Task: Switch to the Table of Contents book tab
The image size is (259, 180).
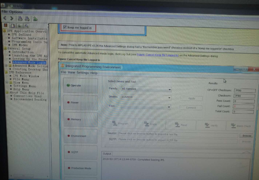Action: pos(6,25)
